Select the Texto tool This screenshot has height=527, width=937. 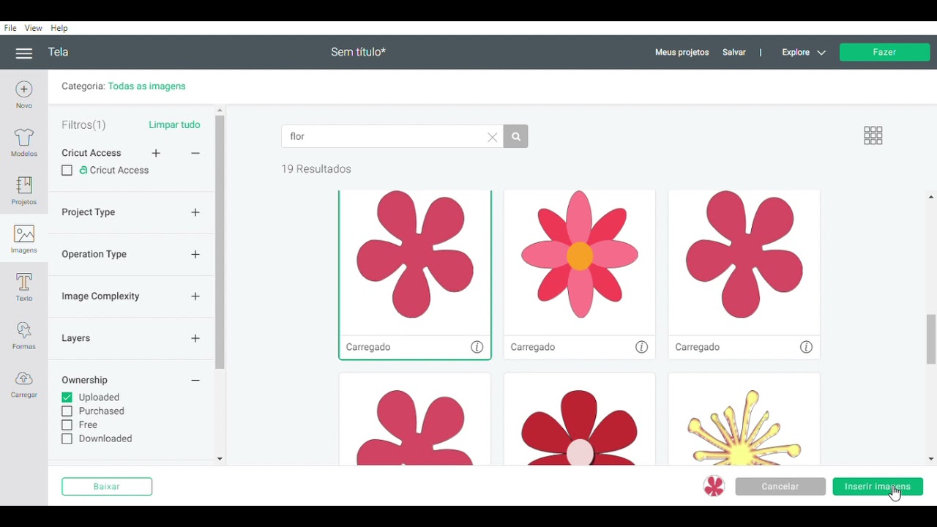tap(24, 288)
